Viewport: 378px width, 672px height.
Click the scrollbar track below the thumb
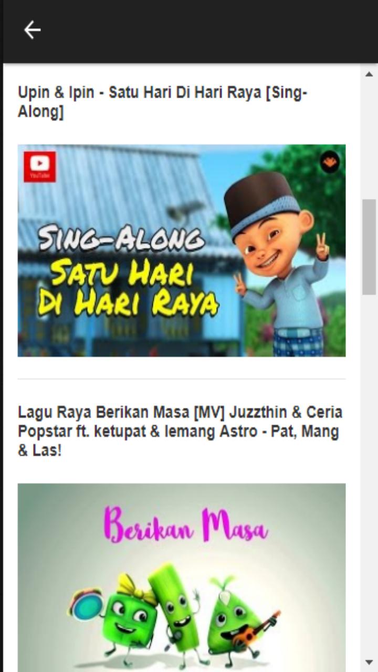(369, 472)
